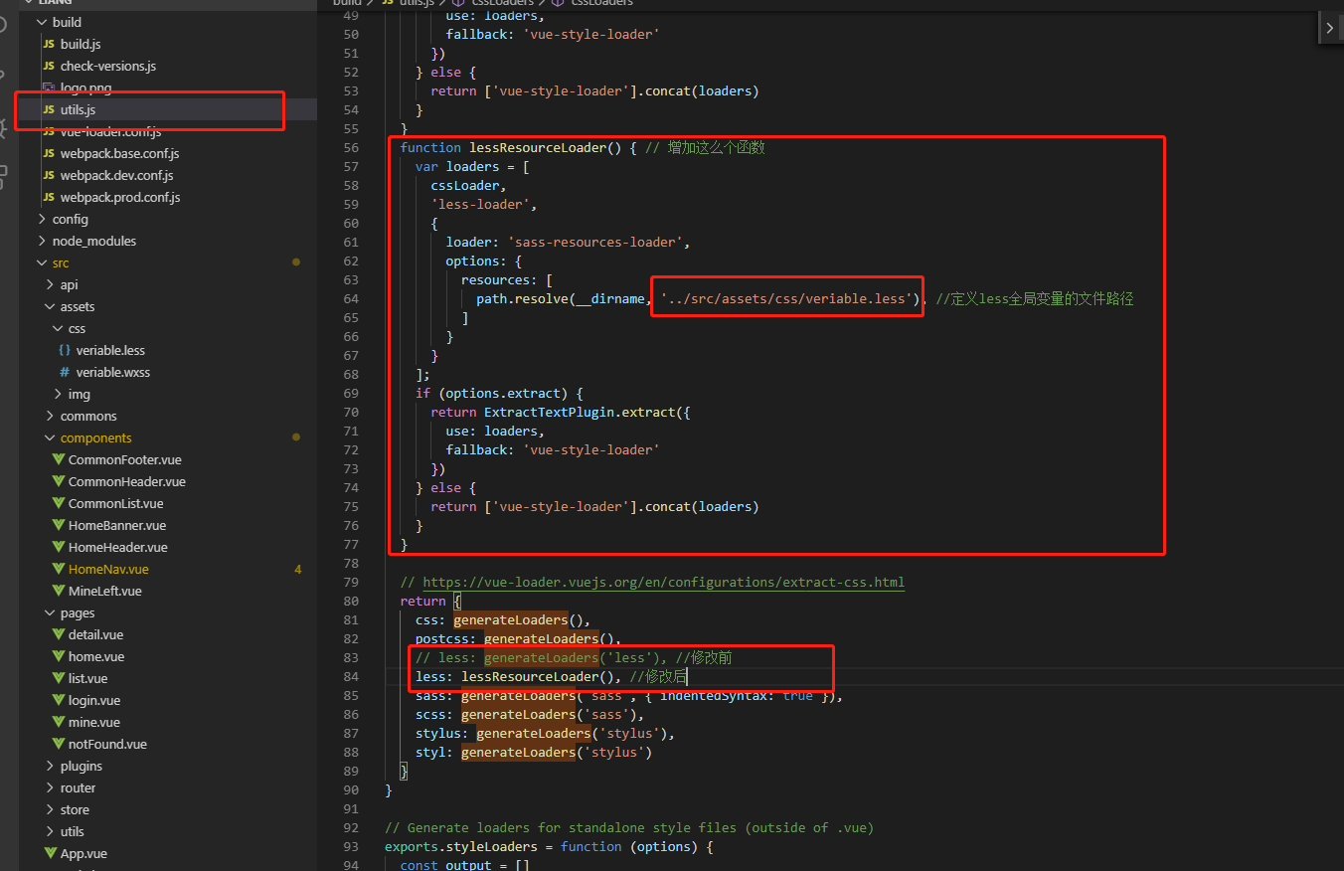Viewport: 1344px width, 871px height.
Task: Click the hash icon beside veriable.wxss
Action: click(65, 372)
